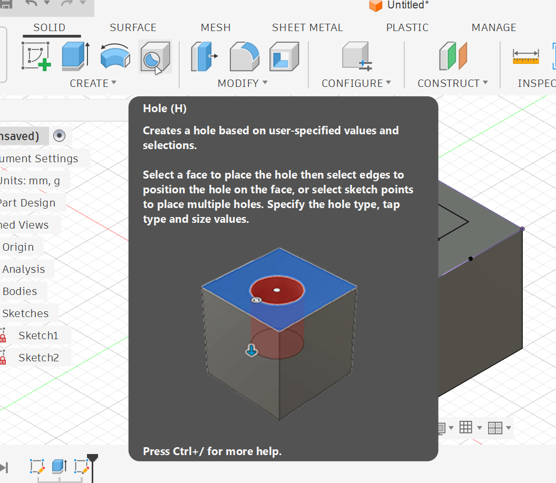556x483 pixels.
Task: Activate the Hole tool
Action: point(155,57)
